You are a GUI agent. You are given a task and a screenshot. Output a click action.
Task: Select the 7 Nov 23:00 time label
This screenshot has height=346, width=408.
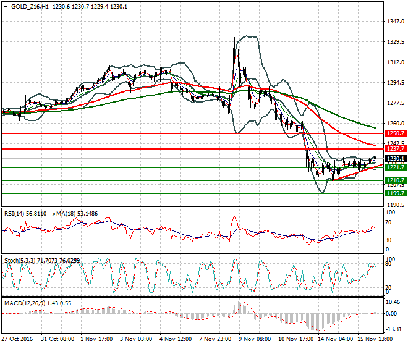pos(215,339)
